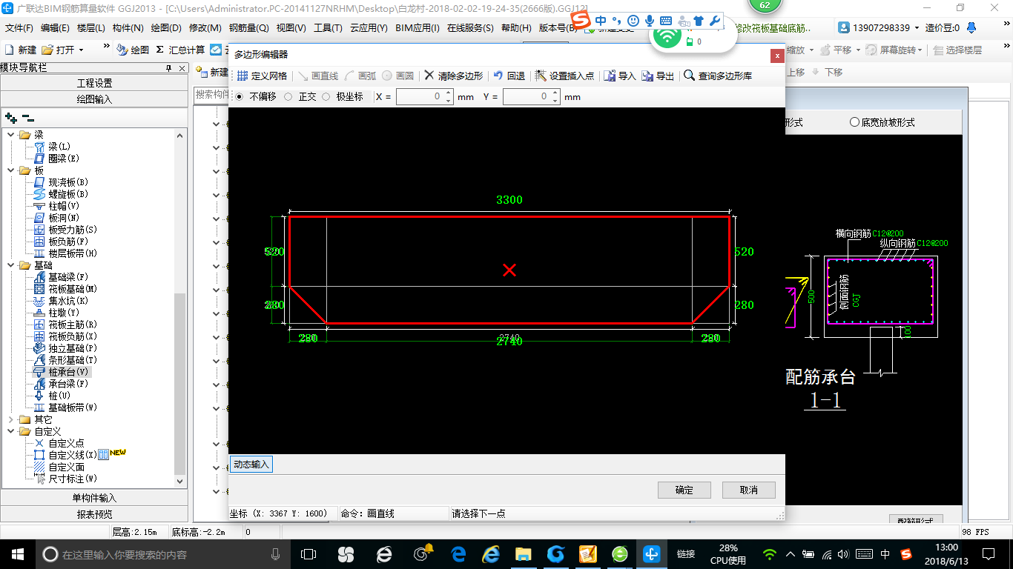Increase the X value spinner up arrow
The height and width of the screenshot is (569, 1013).
point(449,93)
